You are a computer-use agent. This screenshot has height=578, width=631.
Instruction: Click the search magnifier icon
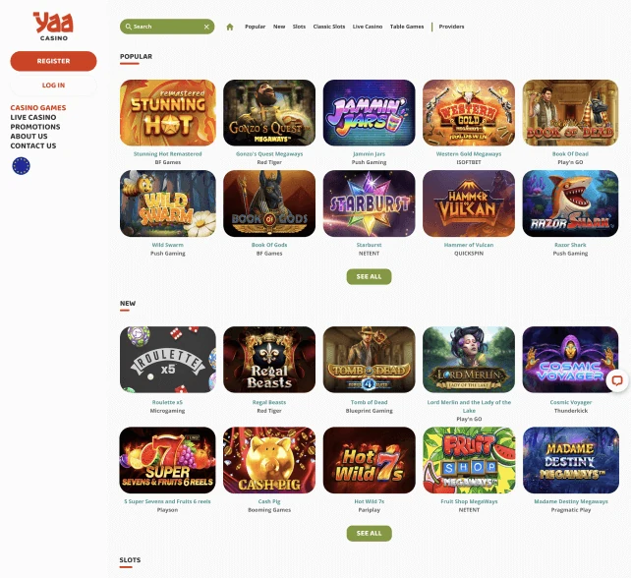click(129, 27)
